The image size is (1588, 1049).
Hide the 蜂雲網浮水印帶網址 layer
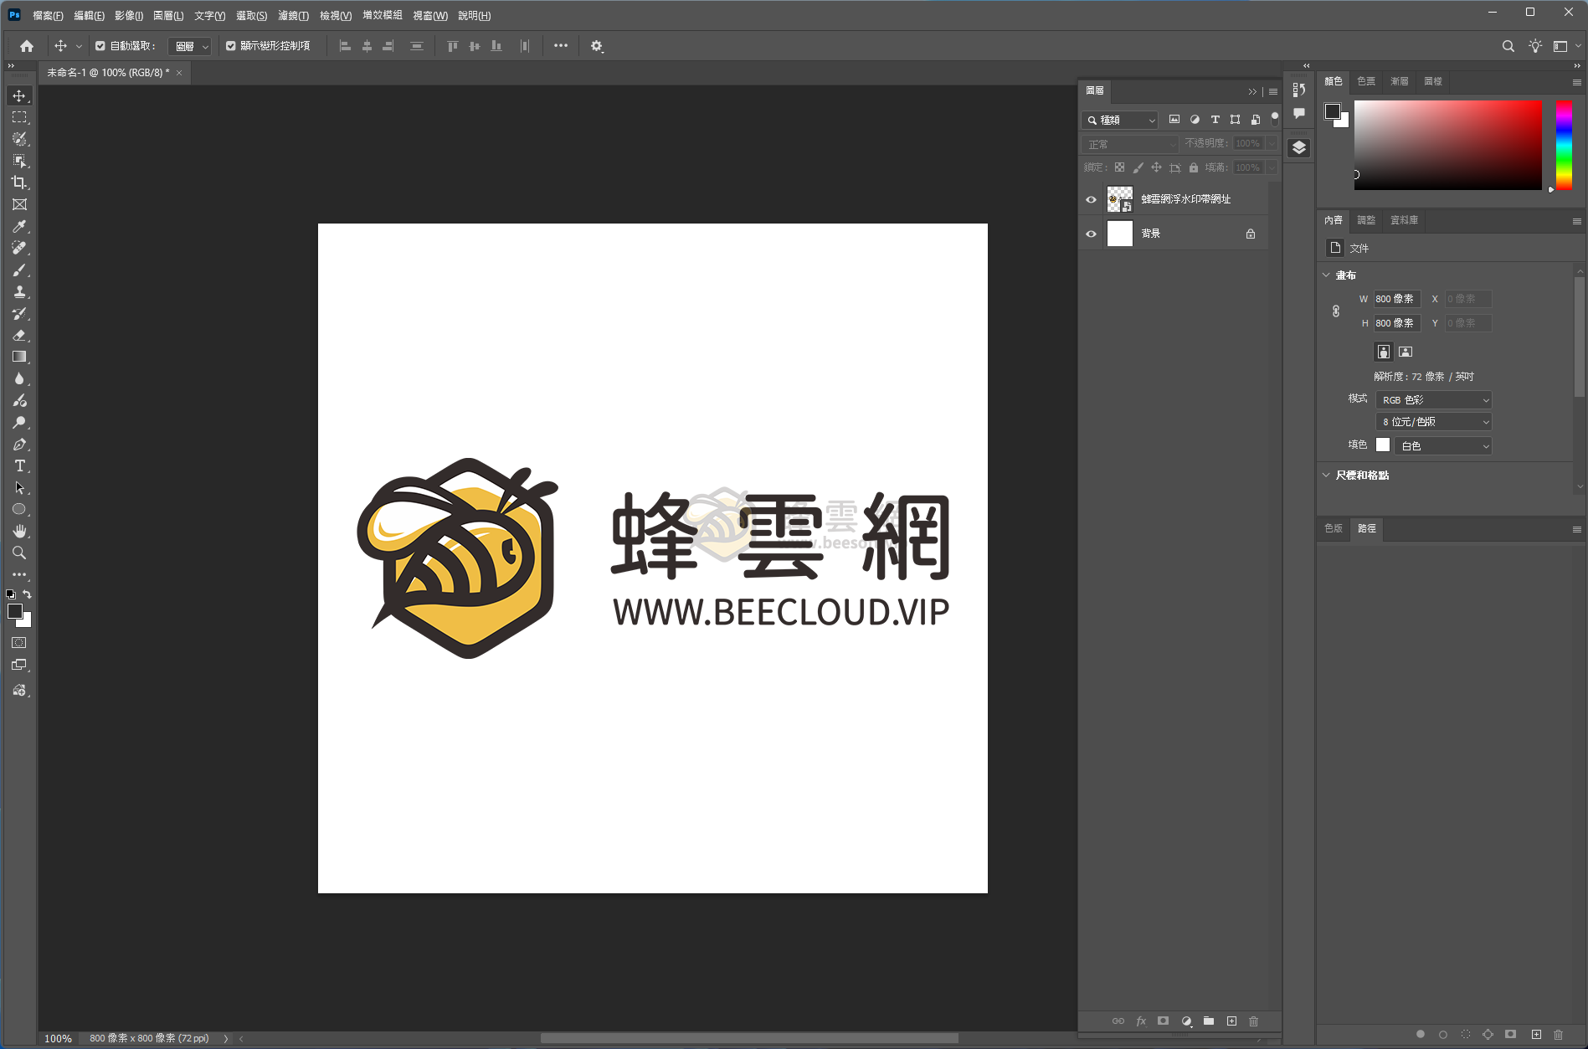pos(1091,199)
